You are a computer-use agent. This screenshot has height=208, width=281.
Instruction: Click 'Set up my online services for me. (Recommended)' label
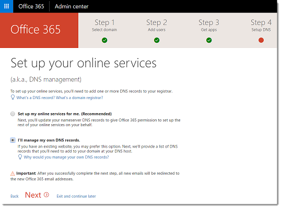tap(65, 114)
